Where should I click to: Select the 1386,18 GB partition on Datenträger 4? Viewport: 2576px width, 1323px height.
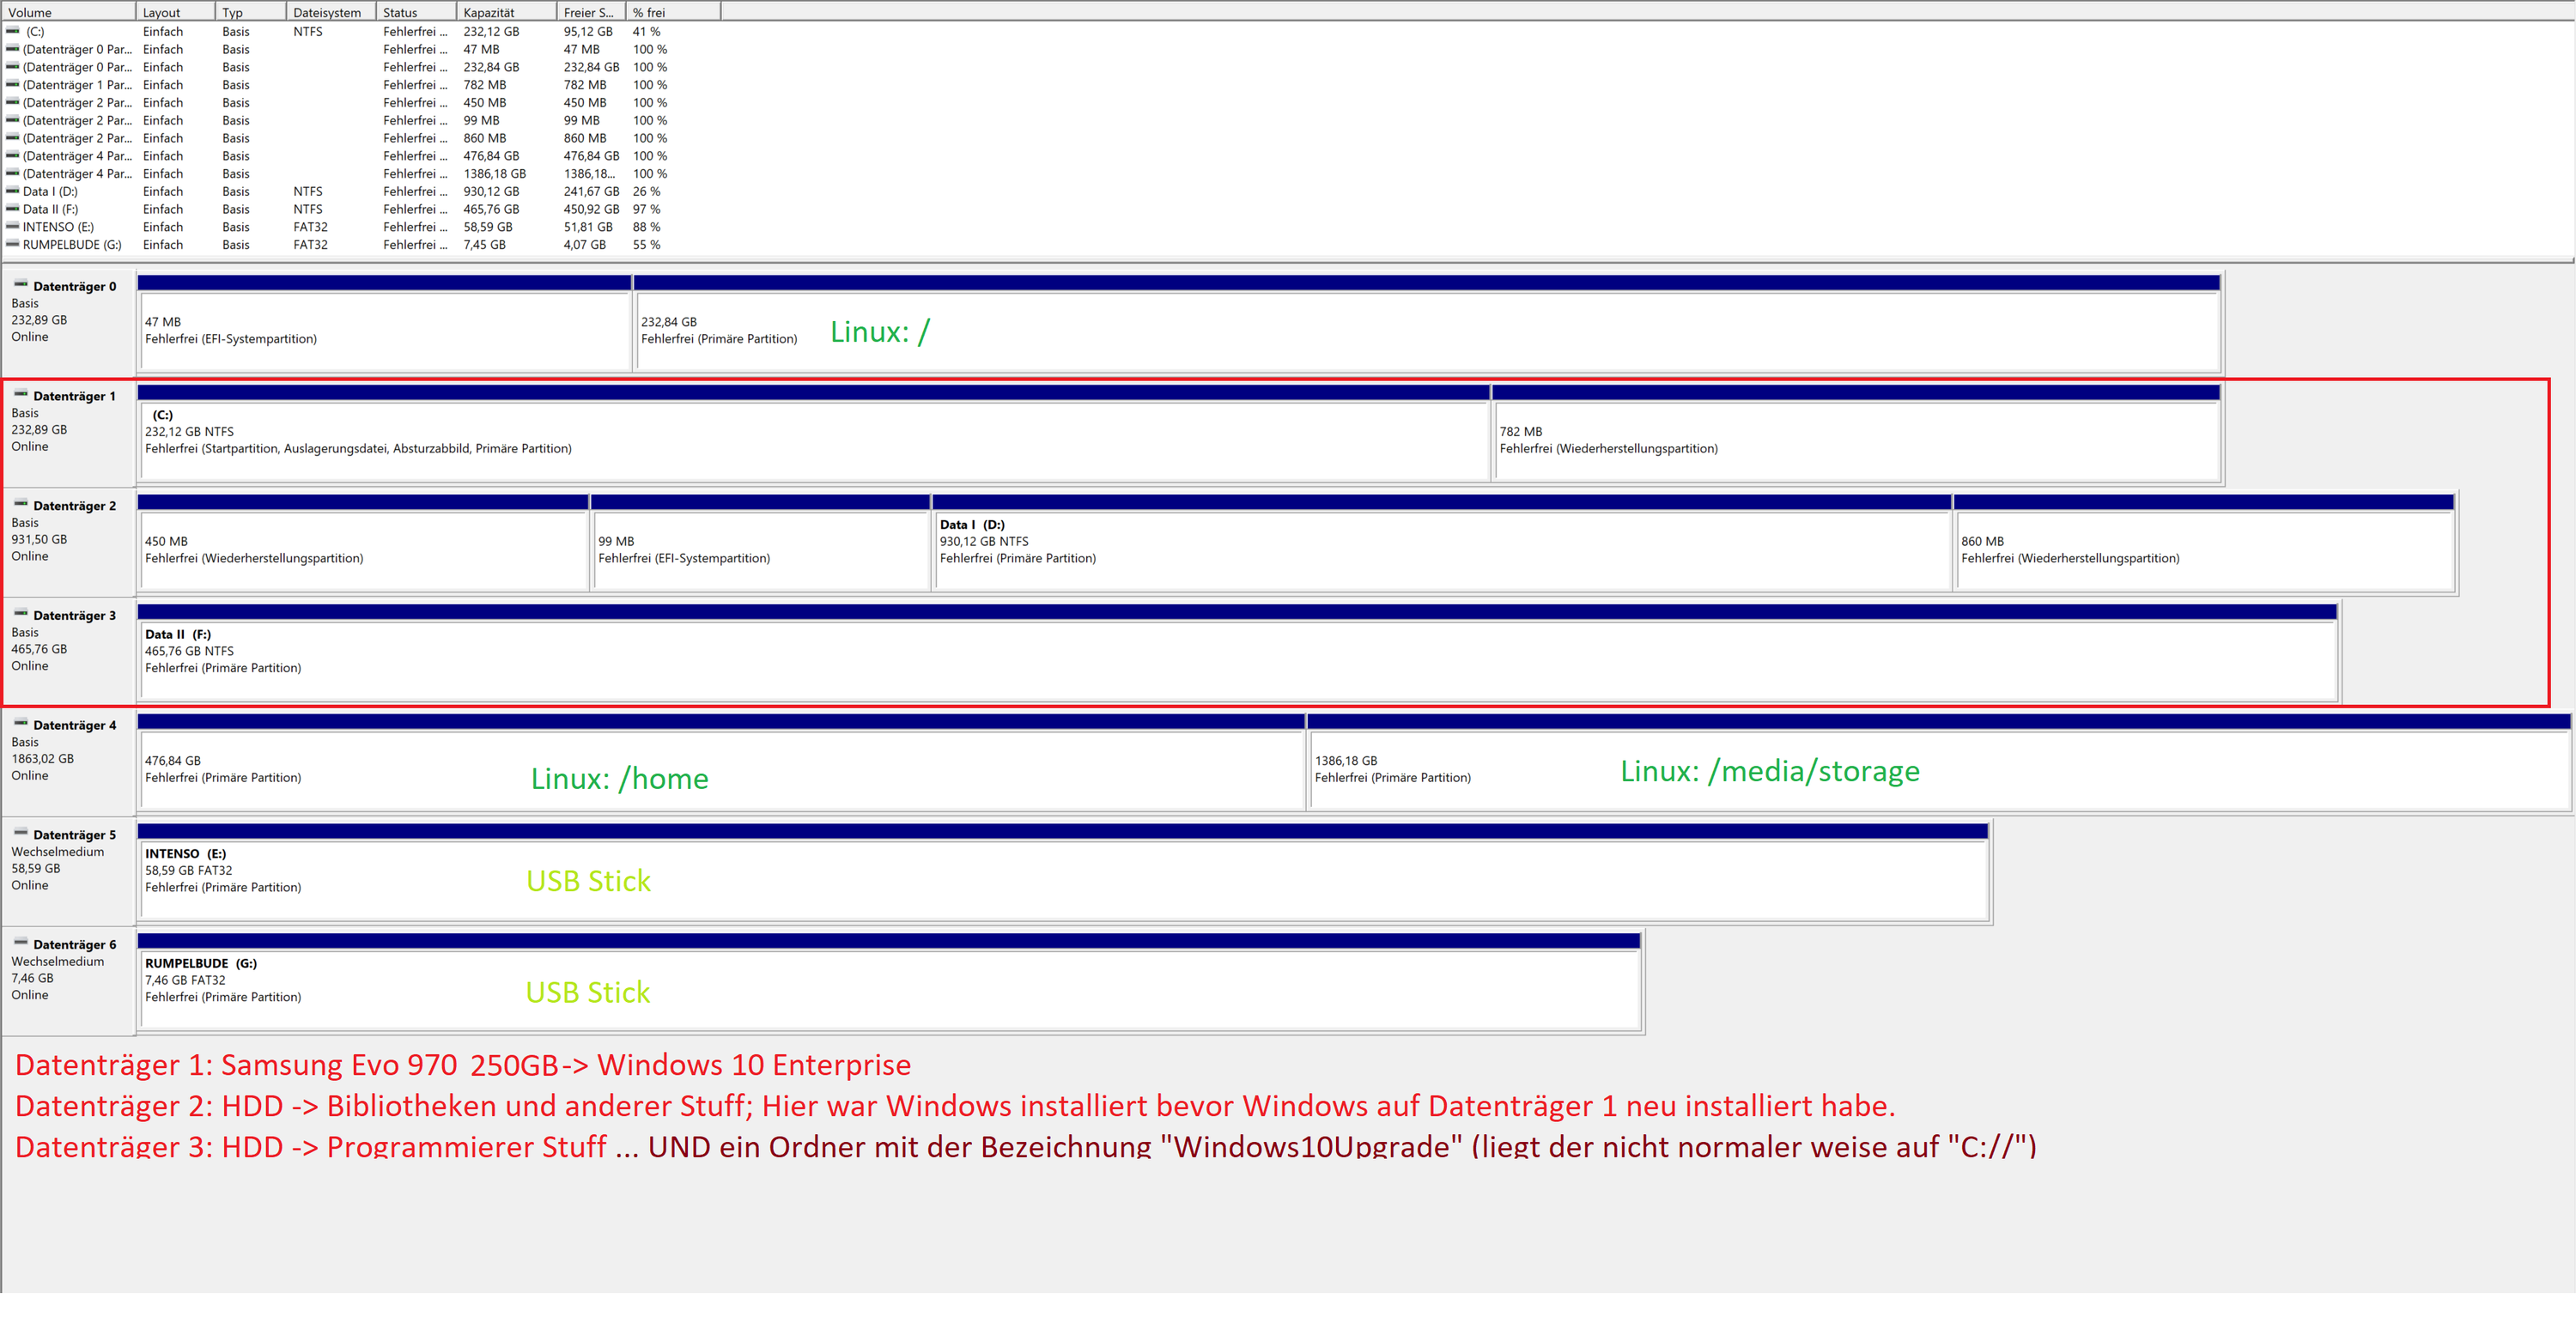(x=1940, y=762)
